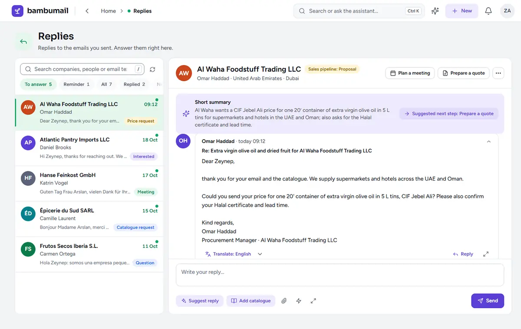Collapse Omar Haddad's message with the chevron
This screenshot has height=329, width=521.
pos(488,141)
